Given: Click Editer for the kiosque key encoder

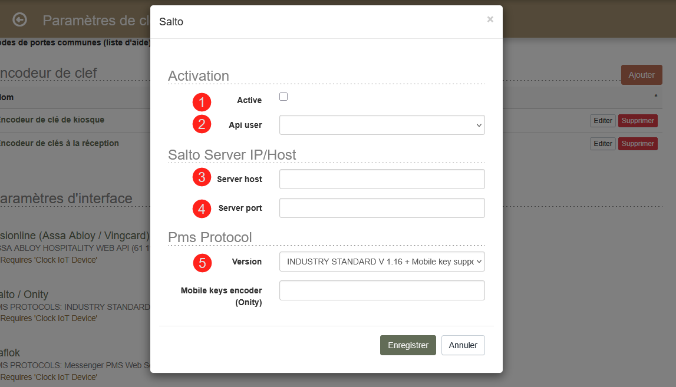Looking at the screenshot, I should point(603,121).
